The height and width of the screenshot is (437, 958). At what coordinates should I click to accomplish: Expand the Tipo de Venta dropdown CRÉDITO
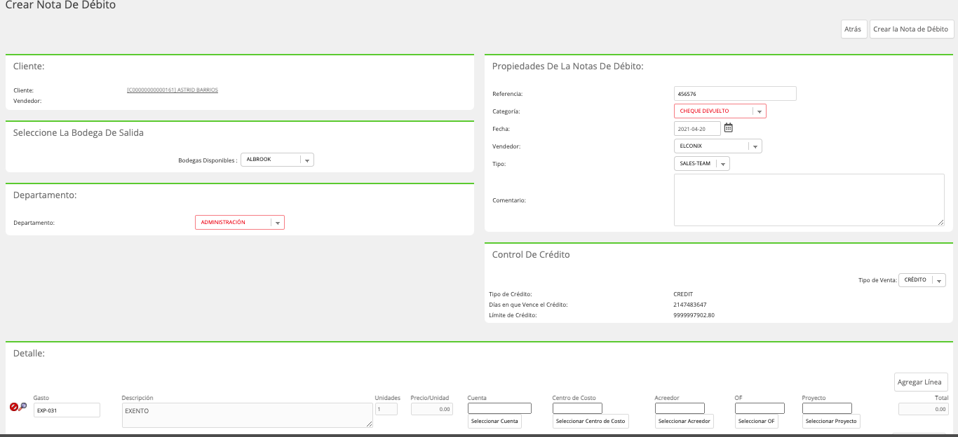(922, 280)
